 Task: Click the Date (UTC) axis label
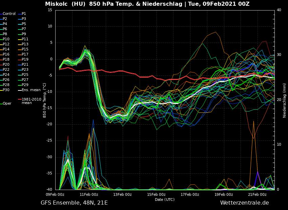coord(165,199)
